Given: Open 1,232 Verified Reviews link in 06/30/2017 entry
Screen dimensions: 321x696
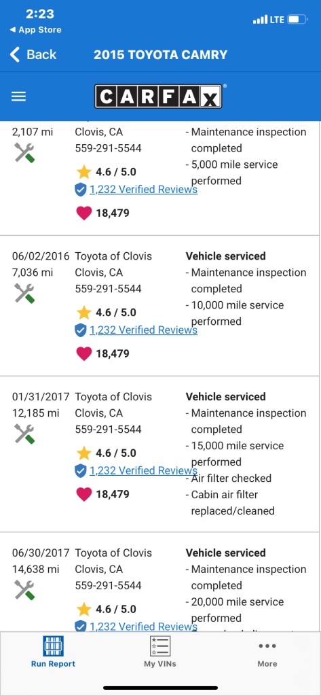Looking at the screenshot, I should (x=143, y=626).
